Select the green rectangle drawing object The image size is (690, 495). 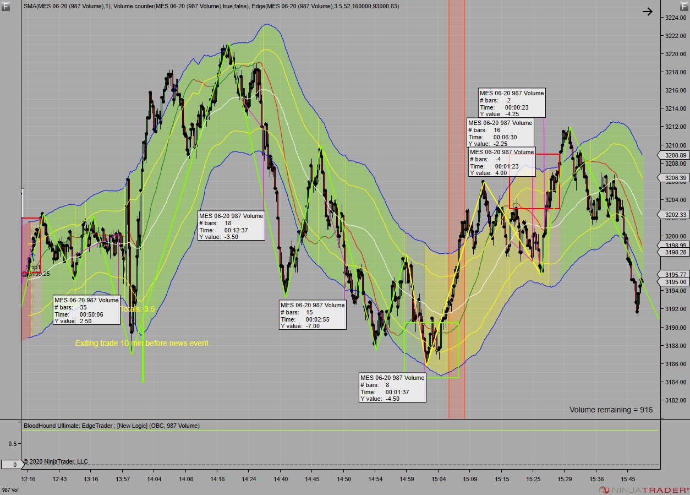[x=431, y=350]
